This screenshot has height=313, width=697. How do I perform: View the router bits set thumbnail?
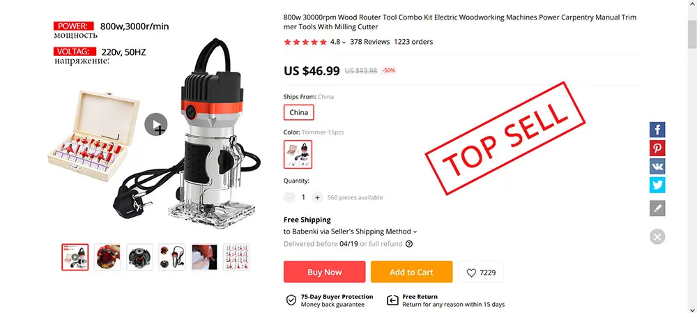click(236, 257)
